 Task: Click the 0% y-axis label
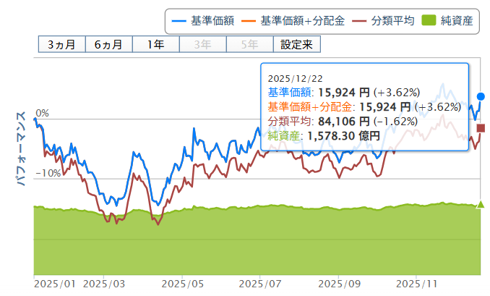tap(42, 113)
